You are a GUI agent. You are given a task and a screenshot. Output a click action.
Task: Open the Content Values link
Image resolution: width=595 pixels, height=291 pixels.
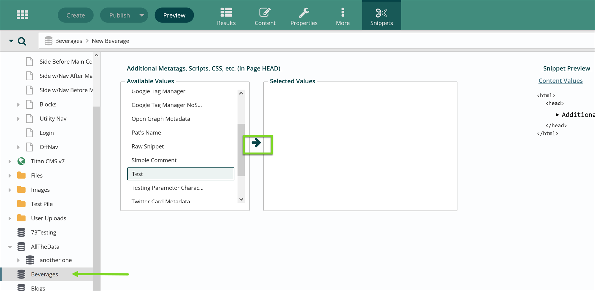point(560,81)
